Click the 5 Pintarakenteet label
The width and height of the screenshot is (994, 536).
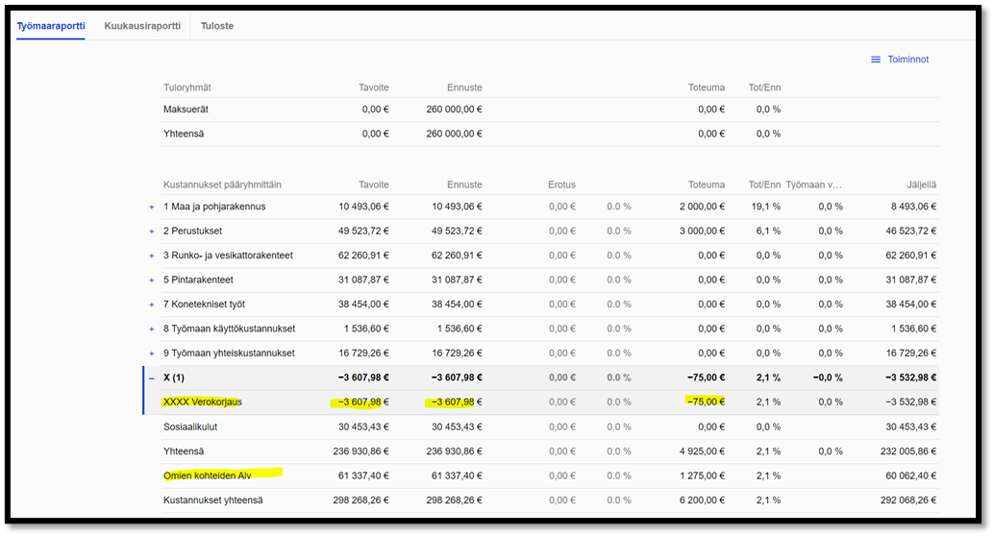click(198, 280)
